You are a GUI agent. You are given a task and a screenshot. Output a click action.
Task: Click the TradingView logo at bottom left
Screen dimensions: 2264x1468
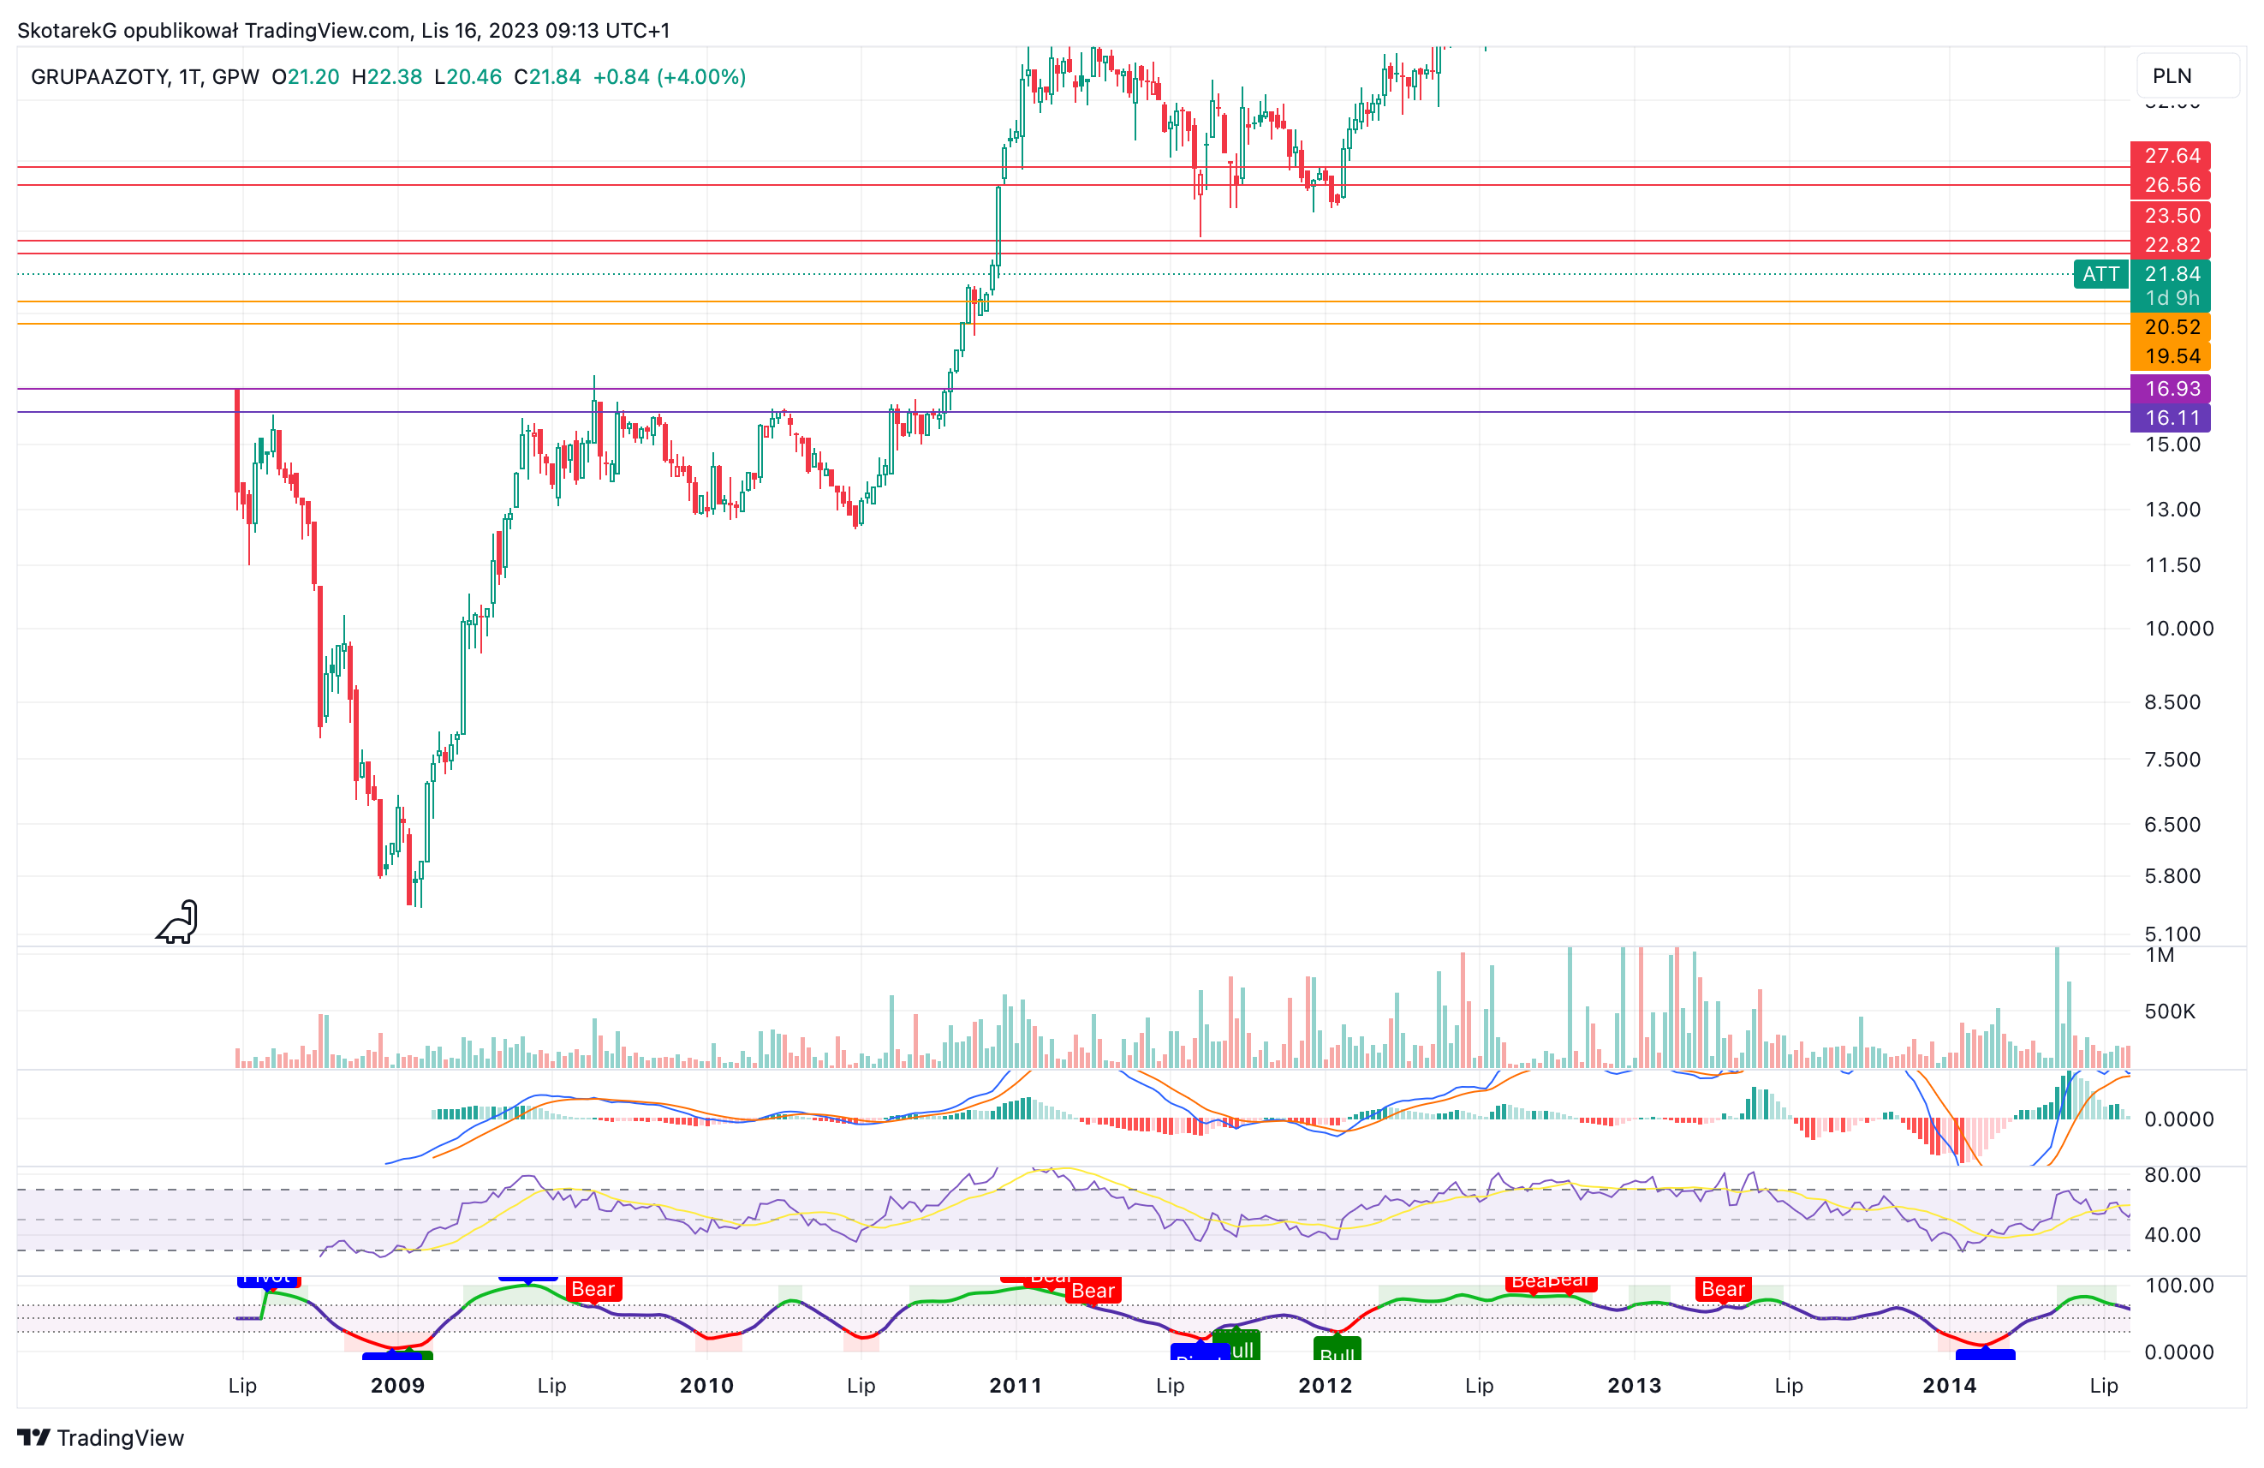point(100,1436)
